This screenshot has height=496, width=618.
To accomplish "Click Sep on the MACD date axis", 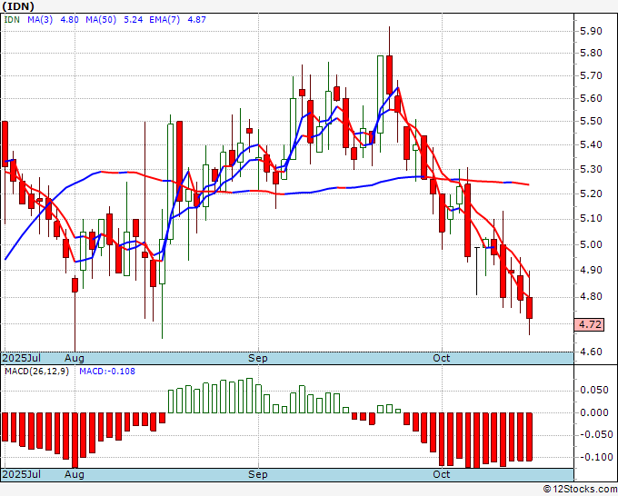I will 258,474.
